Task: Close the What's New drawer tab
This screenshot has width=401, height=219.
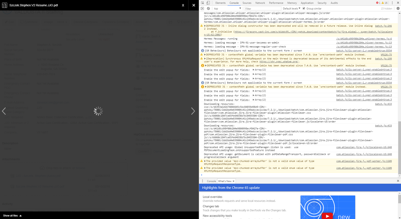Action: [234, 181]
